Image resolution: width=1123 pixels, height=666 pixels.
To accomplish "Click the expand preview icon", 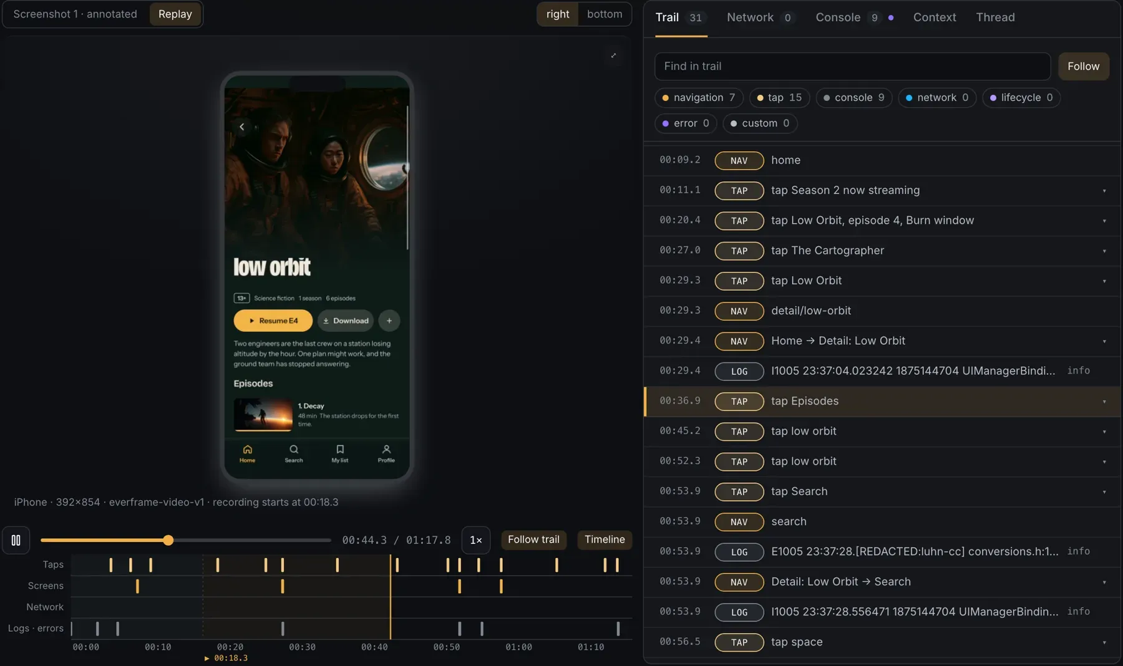I will coord(613,55).
